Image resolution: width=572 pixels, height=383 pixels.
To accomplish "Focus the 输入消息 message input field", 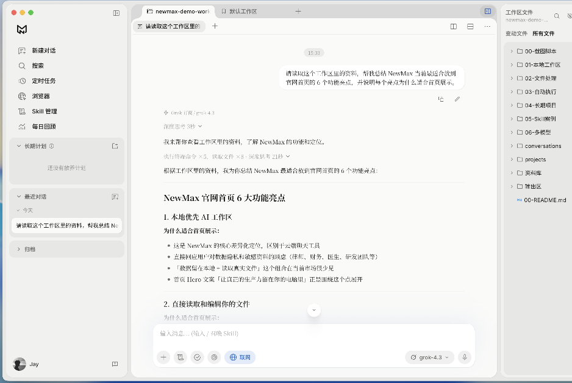I will pos(313,334).
